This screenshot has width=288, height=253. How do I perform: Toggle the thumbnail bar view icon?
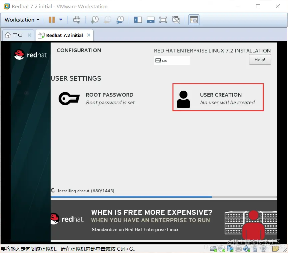(150, 20)
